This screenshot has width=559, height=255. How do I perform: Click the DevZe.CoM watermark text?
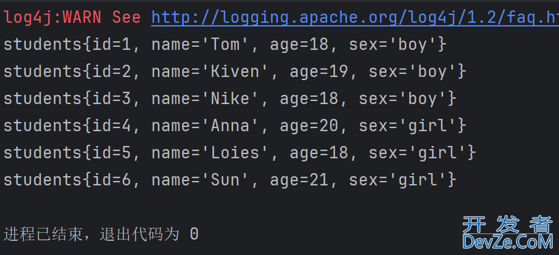507,242
